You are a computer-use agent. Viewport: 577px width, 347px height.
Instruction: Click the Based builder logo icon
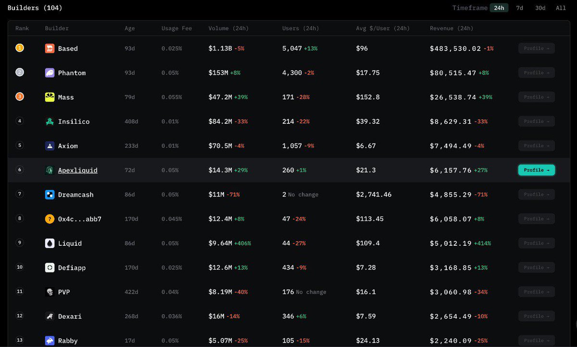pyautogui.click(x=50, y=48)
